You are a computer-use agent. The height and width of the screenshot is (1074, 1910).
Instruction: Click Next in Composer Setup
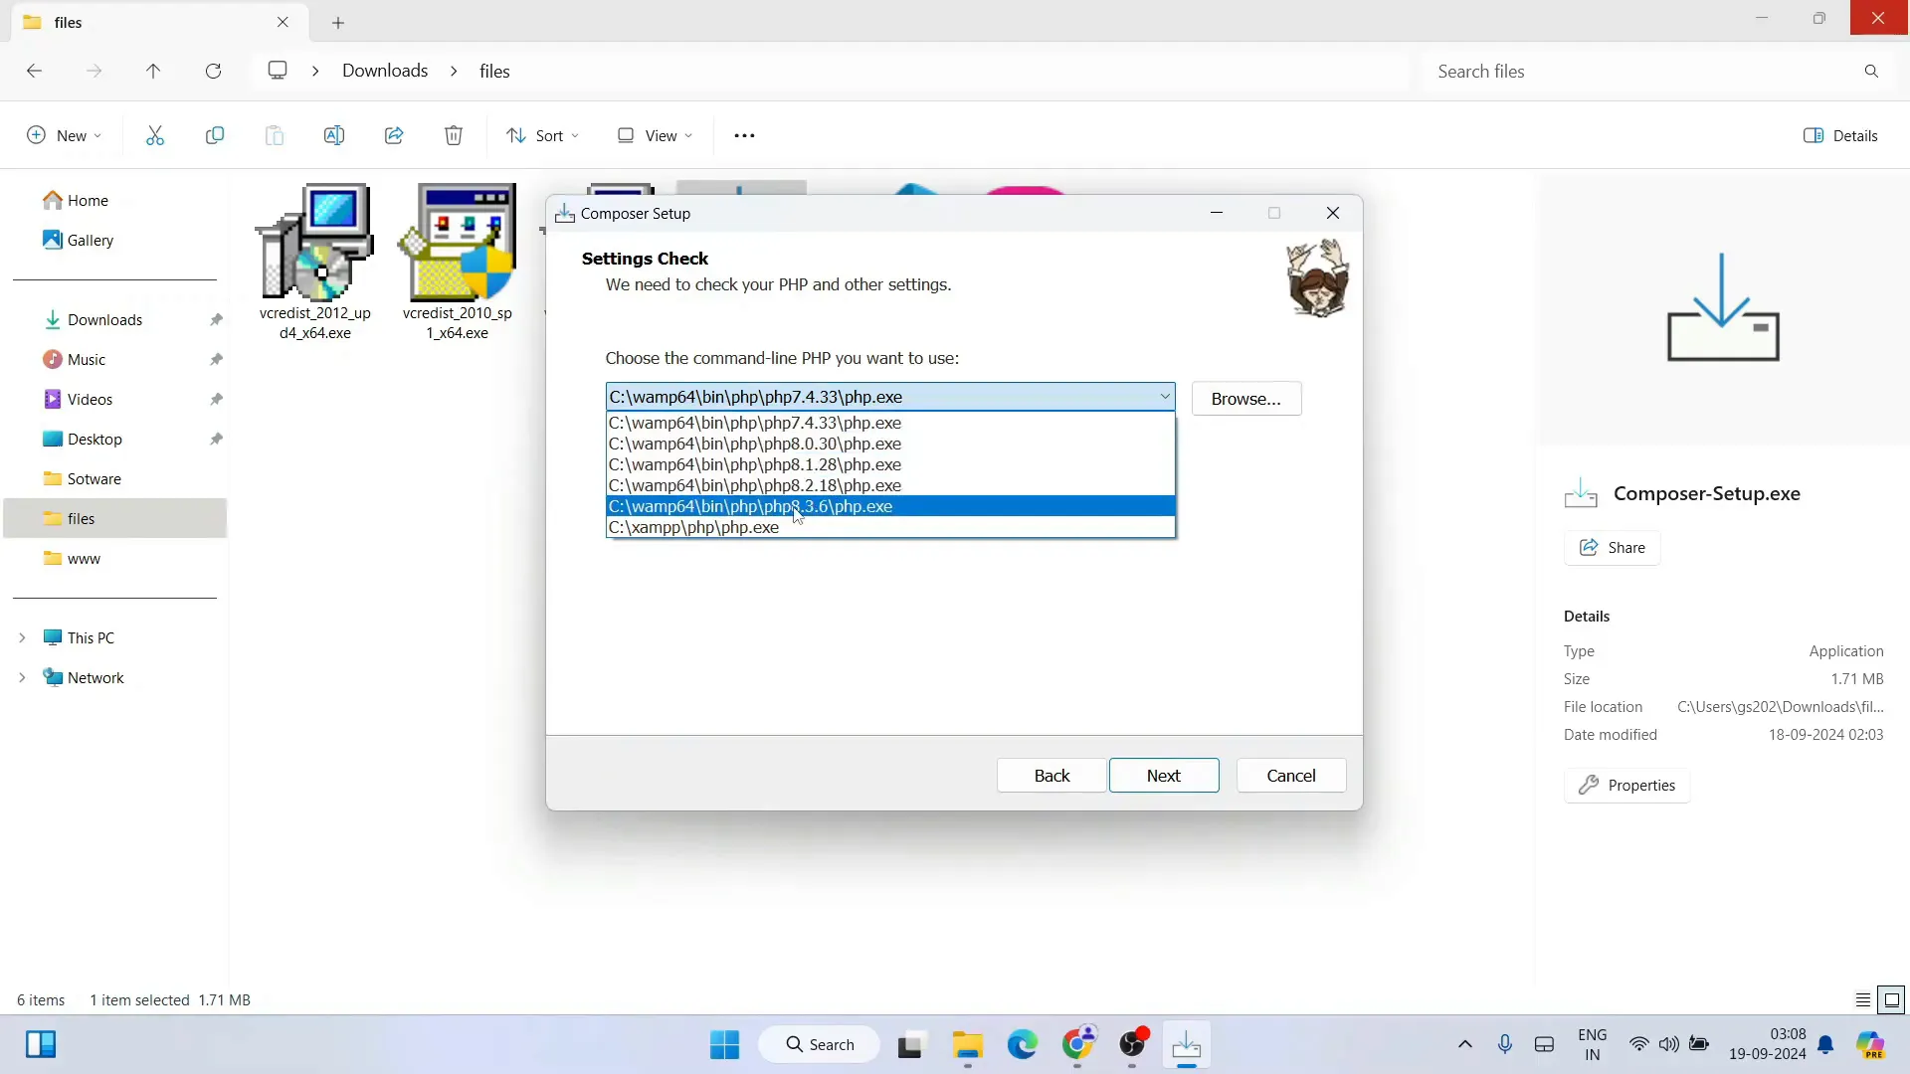(1164, 776)
